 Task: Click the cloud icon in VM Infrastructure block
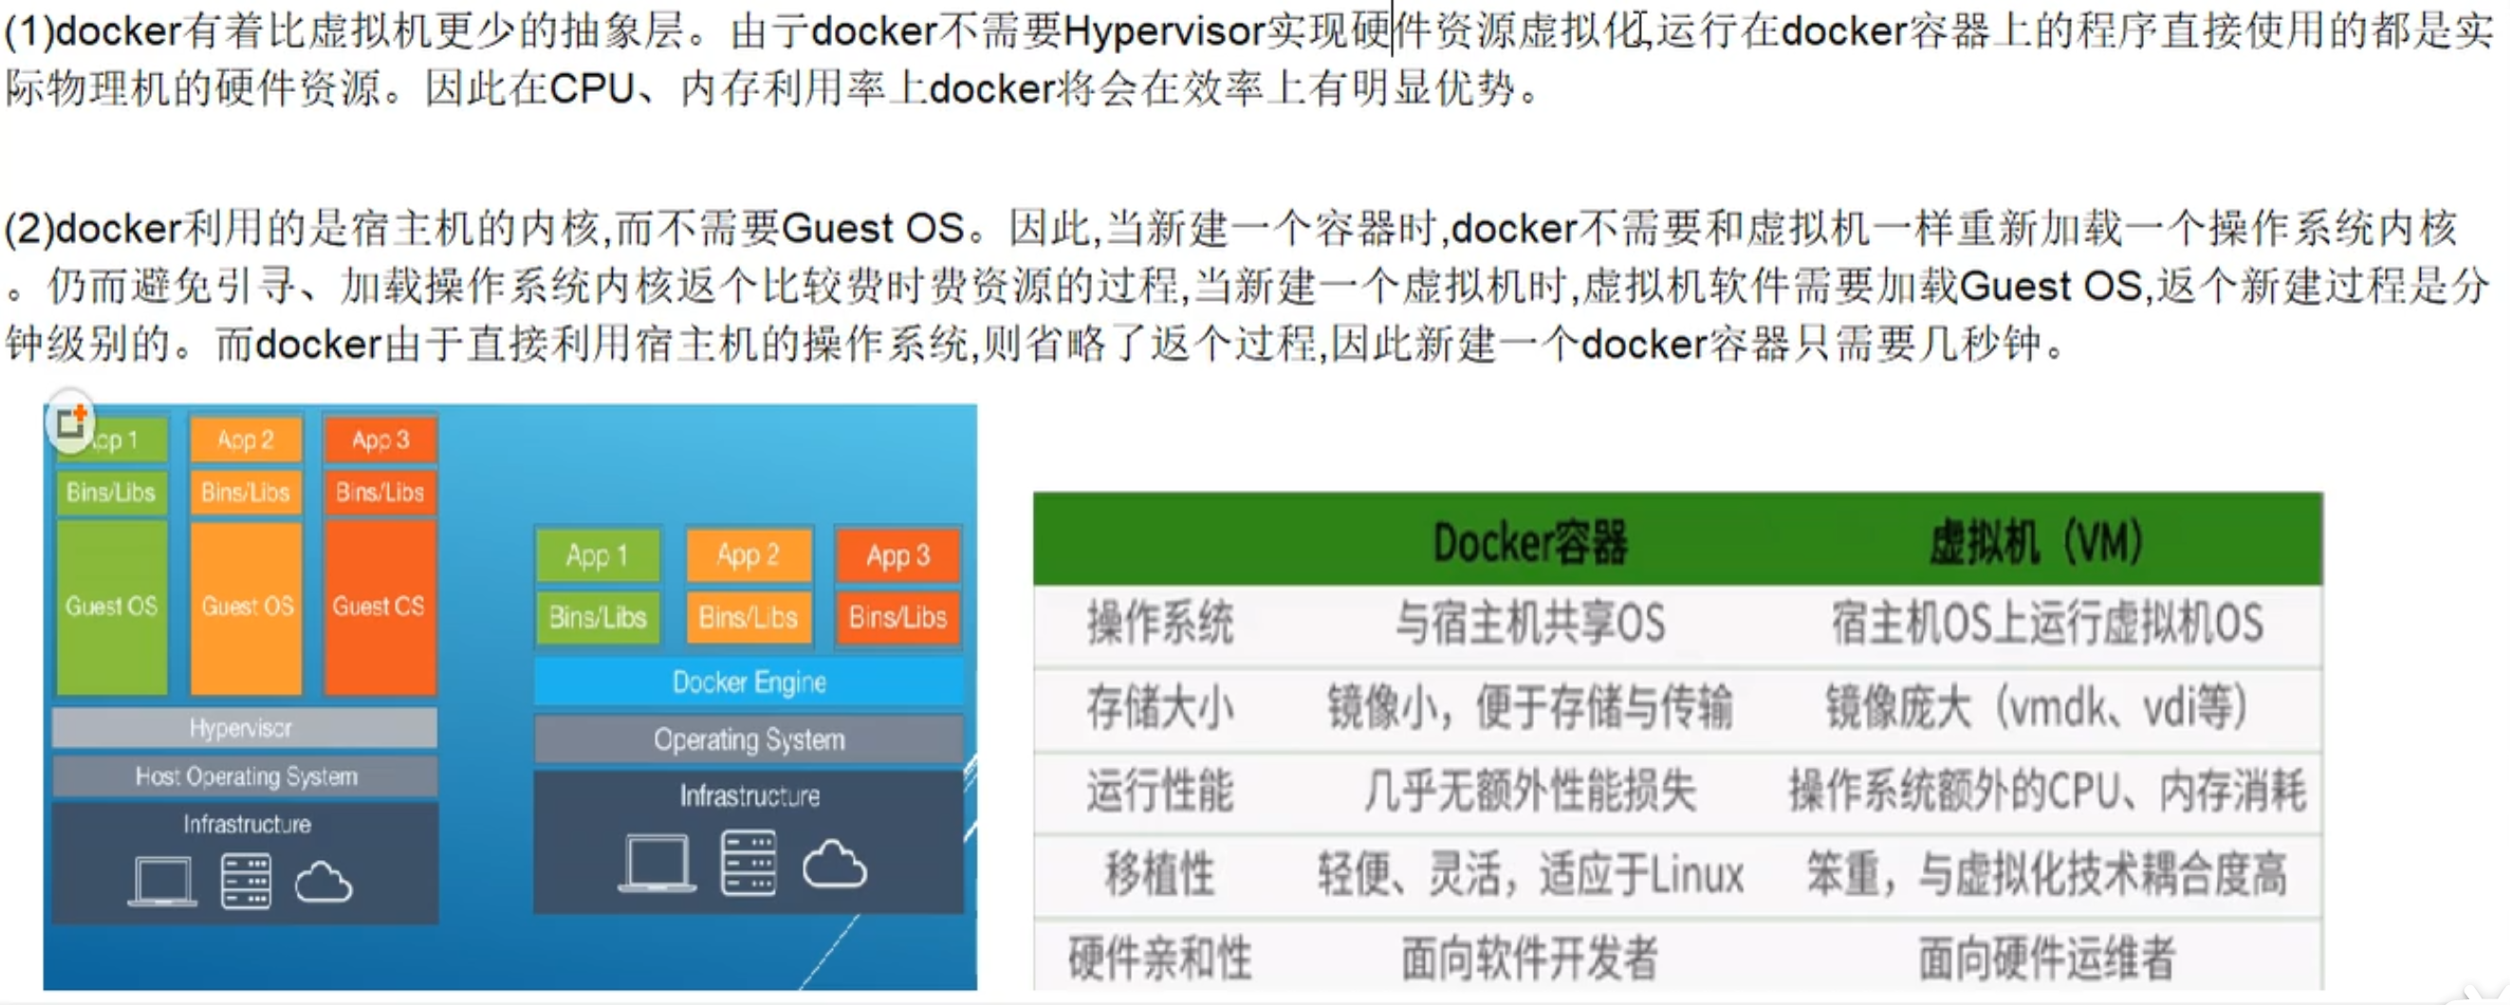[x=323, y=883]
